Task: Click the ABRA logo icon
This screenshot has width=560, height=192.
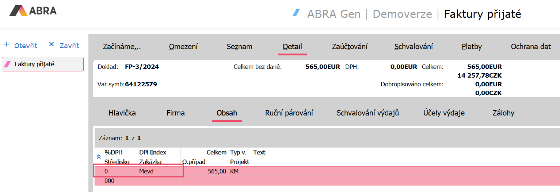Action: pos(18,11)
